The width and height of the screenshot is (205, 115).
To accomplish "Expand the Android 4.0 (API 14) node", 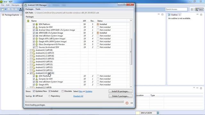I will (x=28, y=62).
